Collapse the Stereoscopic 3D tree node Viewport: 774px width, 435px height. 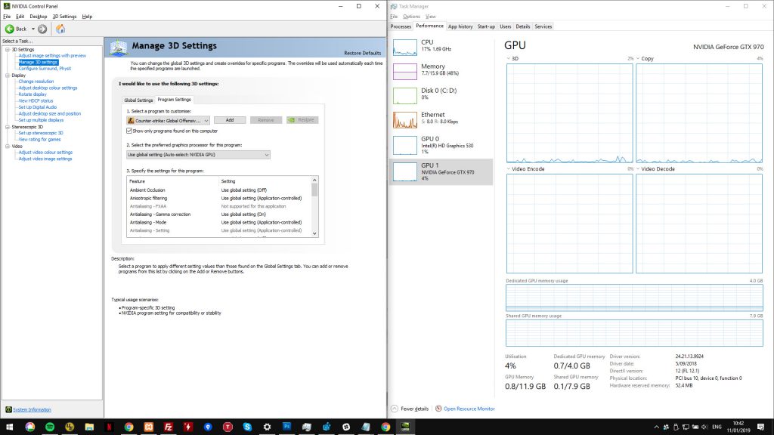pyautogui.click(x=8, y=127)
